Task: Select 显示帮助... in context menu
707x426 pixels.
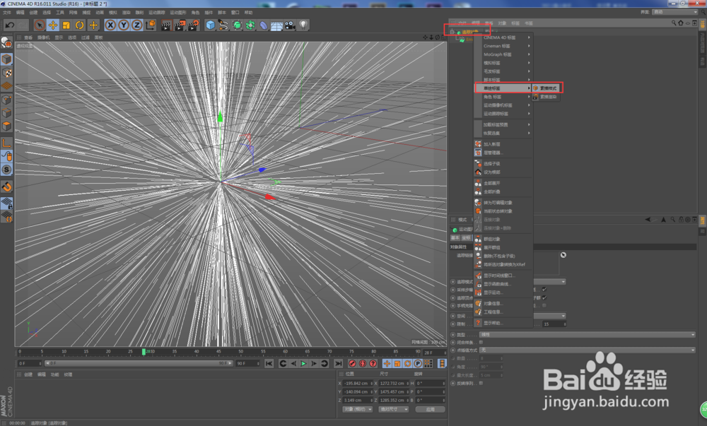Action: coord(503,323)
